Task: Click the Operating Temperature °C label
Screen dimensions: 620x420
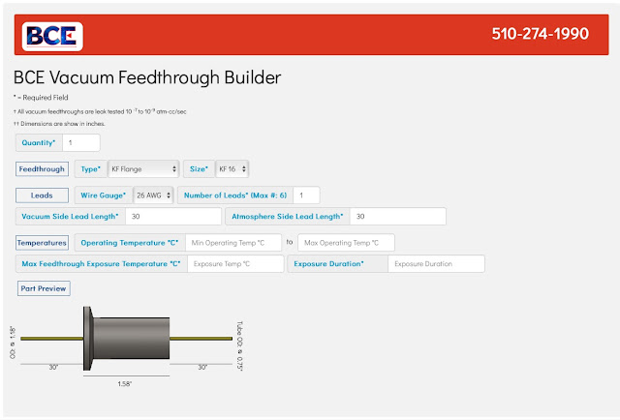Action: pos(130,243)
